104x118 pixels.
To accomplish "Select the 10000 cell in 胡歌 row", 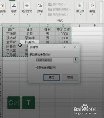I will tap(63, 34).
